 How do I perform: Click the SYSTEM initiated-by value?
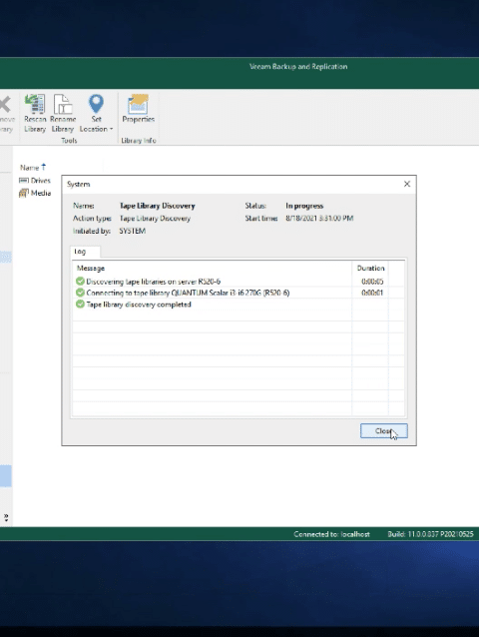point(133,231)
